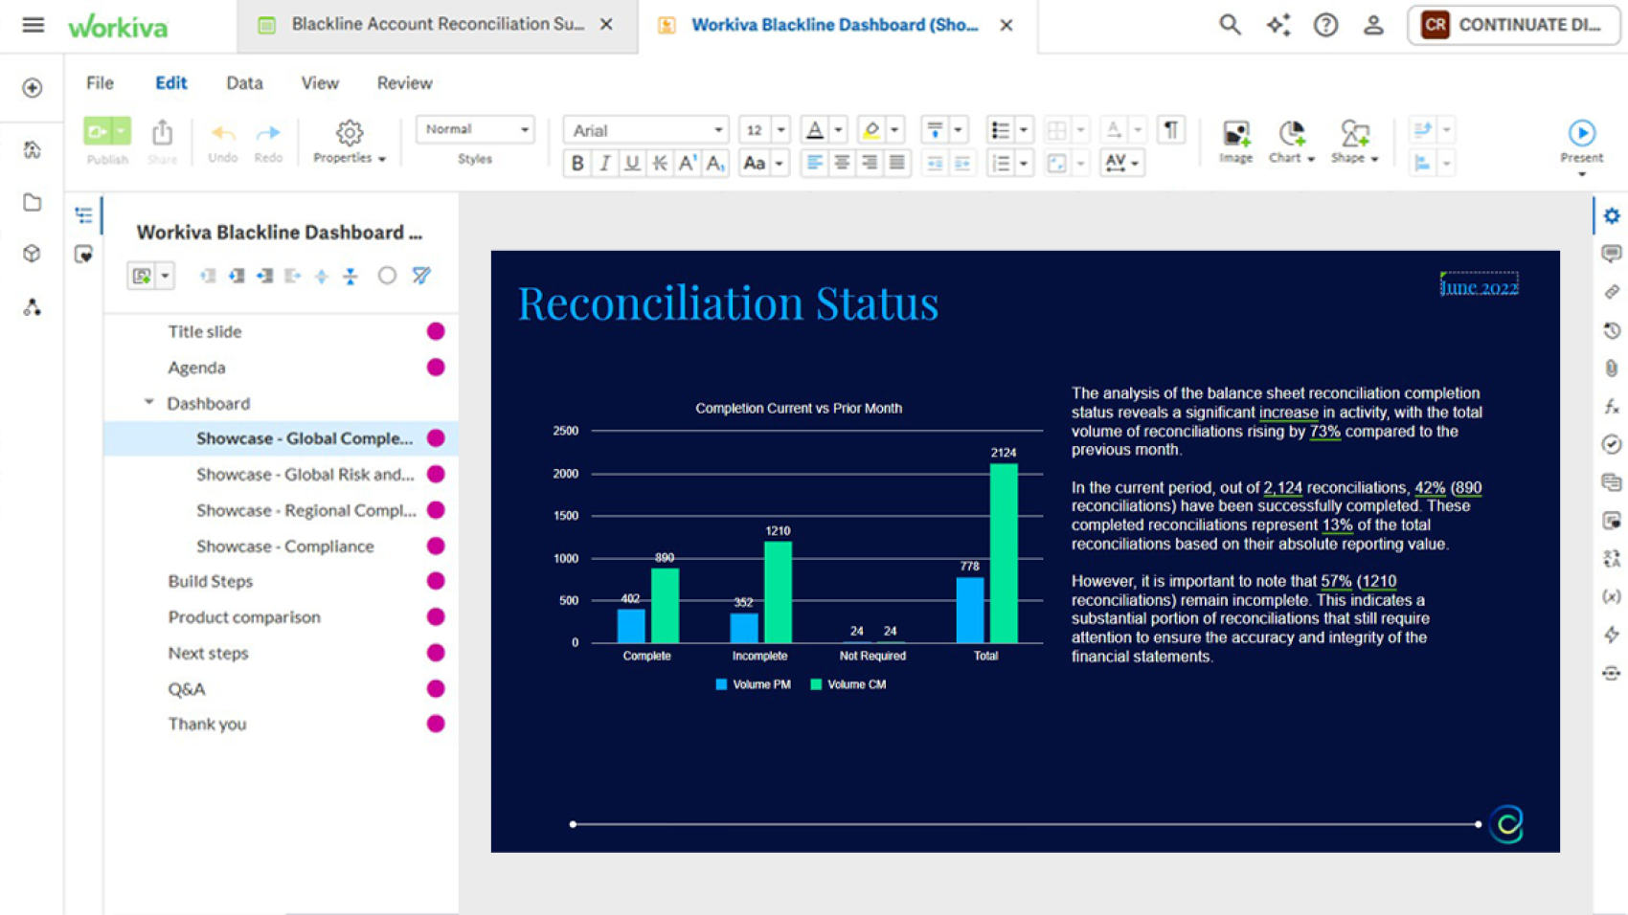Collapse the Dashboard section in outline

149,403
